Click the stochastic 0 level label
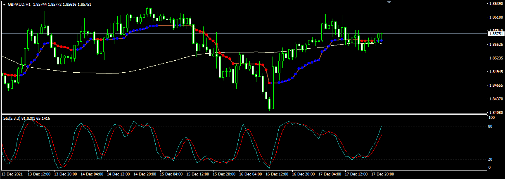The image size is (505, 180). pyautogui.click(x=490, y=168)
